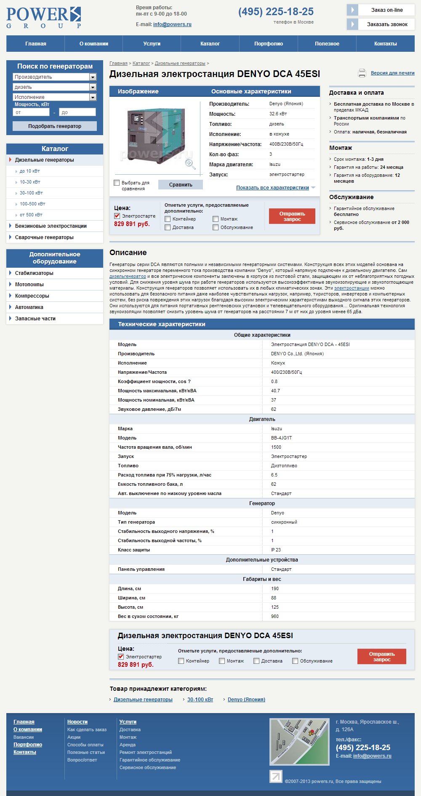Open the Исполнение dropdown

click(x=55, y=97)
